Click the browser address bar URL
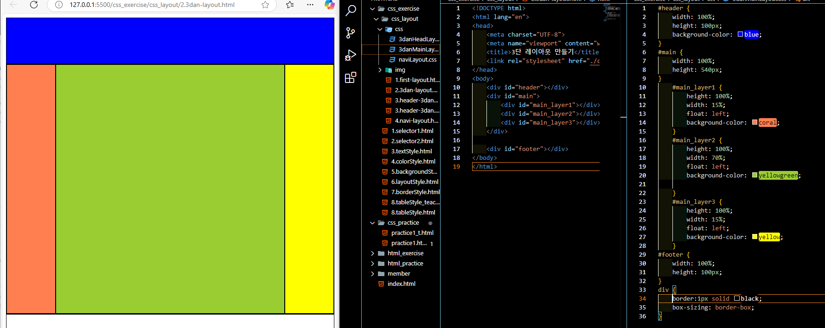 (x=152, y=5)
